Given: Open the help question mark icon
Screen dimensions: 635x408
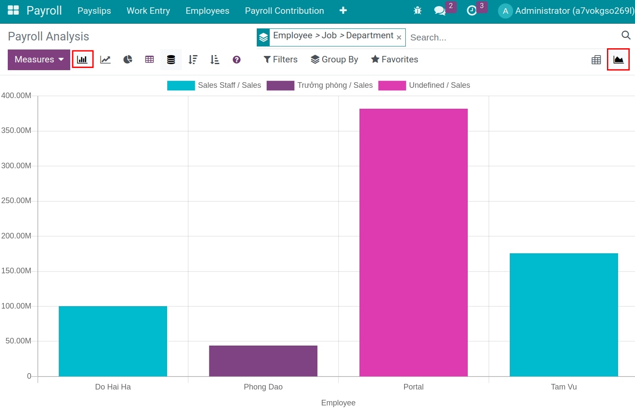Looking at the screenshot, I should [x=237, y=59].
